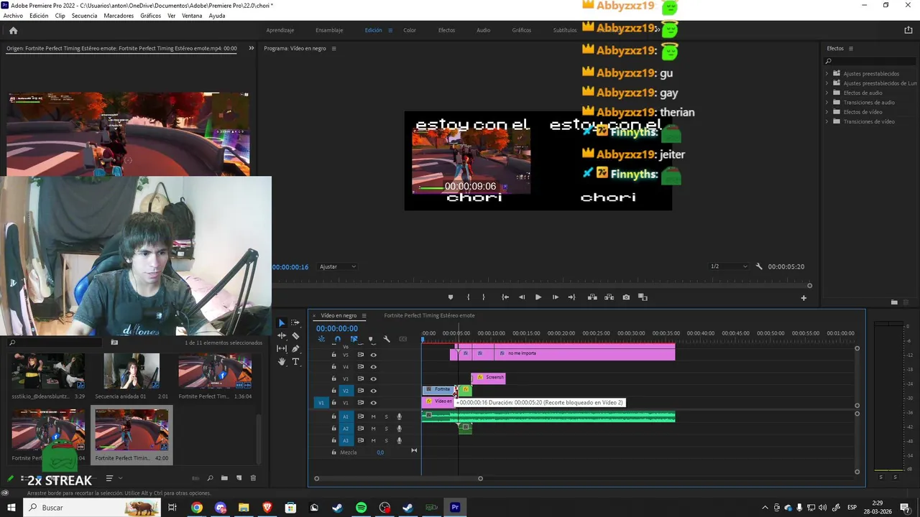Hide track V3 with eye icon
Image resolution: width=920 pixels, height=517 pixels.
pos(373,379)
